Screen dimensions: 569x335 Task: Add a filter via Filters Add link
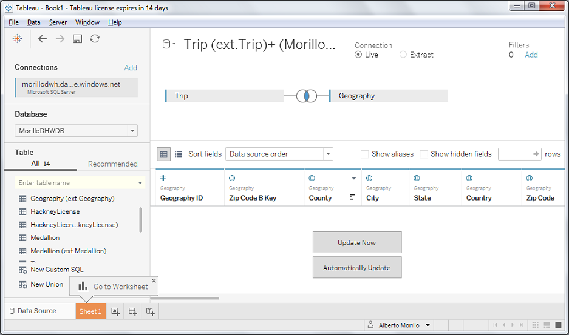pos(531,55)
